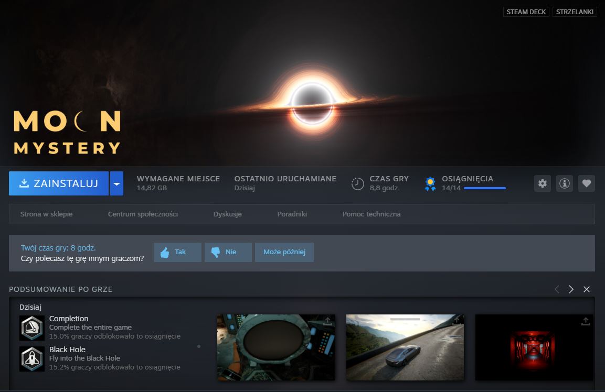Click the STEAM DECK collection tag
Viewport: 605px width, 392px height.
pyautogui.click(x=526, y=12)
